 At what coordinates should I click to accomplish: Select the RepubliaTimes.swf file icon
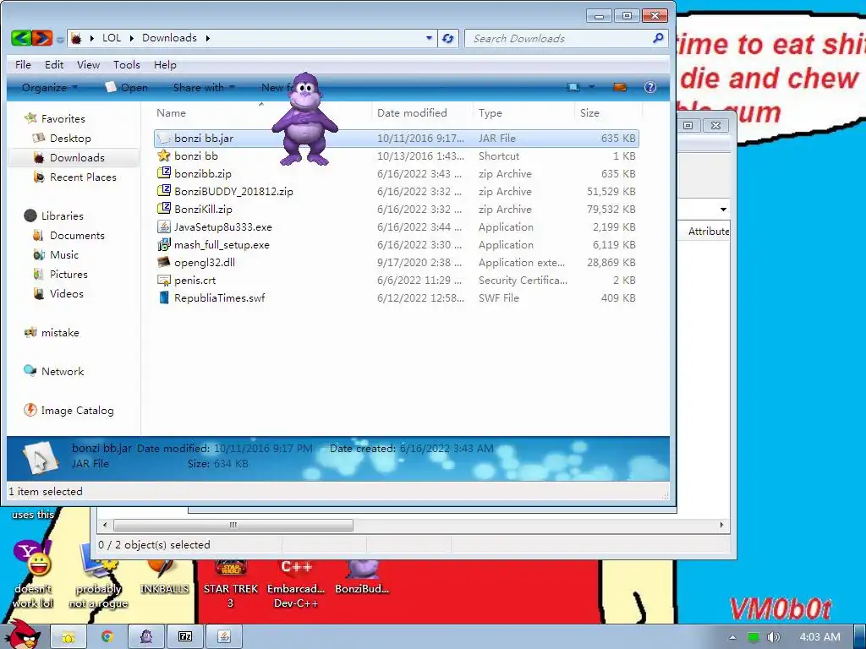coord(164,297)
